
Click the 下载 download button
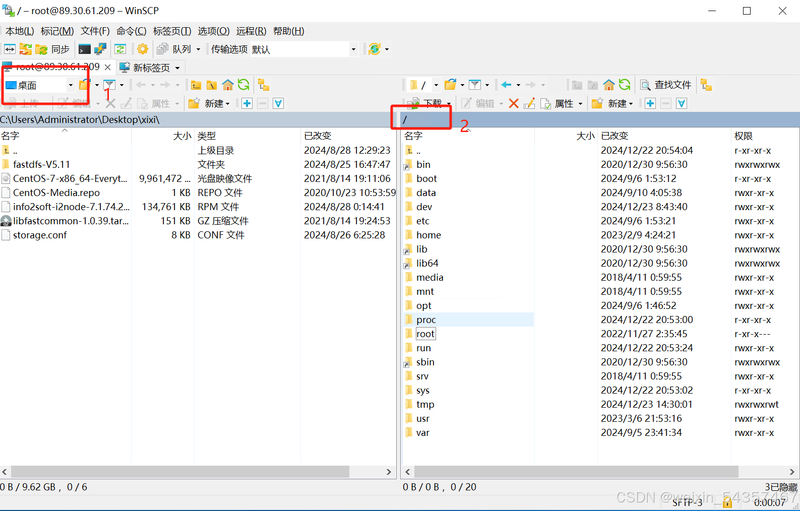(x=427, y=103)
